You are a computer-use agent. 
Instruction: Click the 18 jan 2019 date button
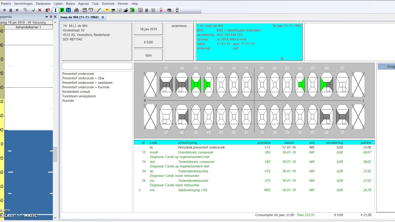(x=148, y=29)
